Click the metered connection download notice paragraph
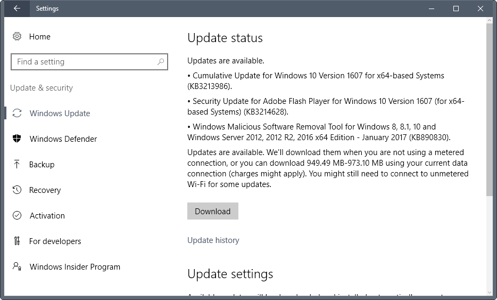 [x=328, y=168]
